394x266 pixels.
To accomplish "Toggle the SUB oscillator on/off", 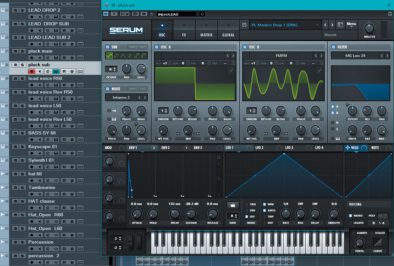I will click(107, 47).
